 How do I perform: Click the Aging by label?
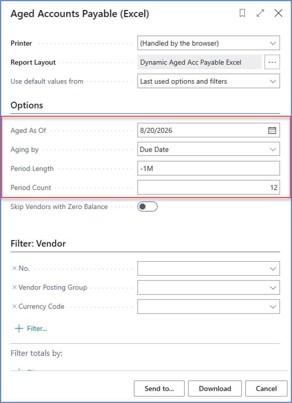[x=24, y=150]
